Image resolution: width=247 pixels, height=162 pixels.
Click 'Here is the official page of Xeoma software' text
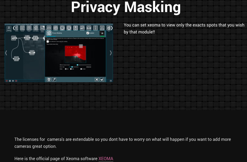(56, 159)
